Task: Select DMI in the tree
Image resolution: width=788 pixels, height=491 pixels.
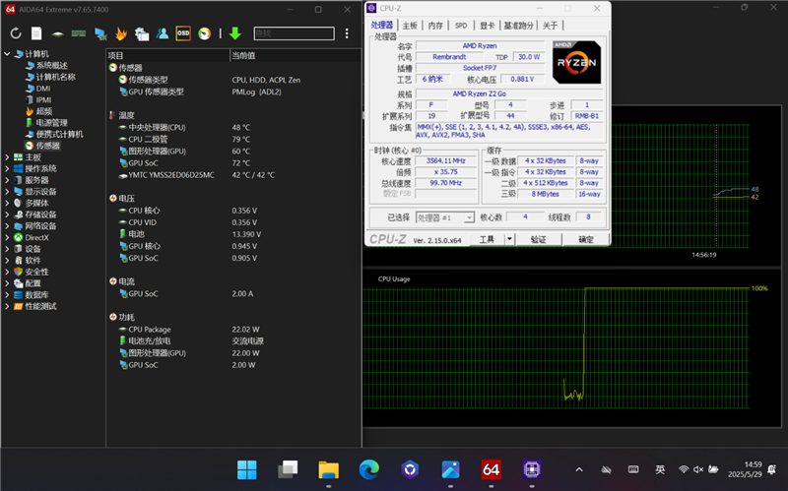Action: coord(43,89)
